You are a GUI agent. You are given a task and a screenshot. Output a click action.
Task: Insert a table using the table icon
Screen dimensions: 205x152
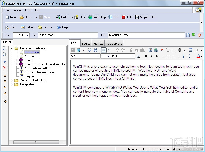point(191,50)
